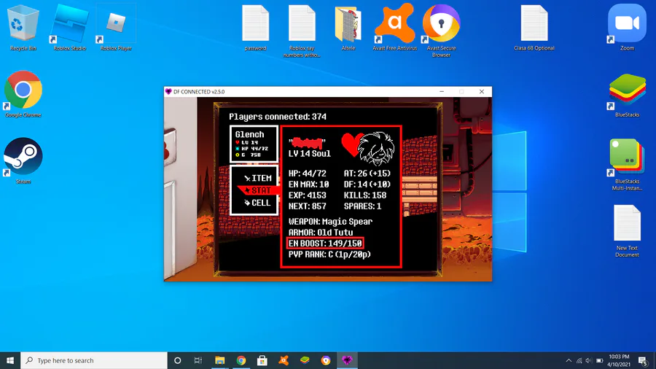Screen dimensions: 656x369
Task: Select the Roblox Player desktop shortcut
Action: 116,27
